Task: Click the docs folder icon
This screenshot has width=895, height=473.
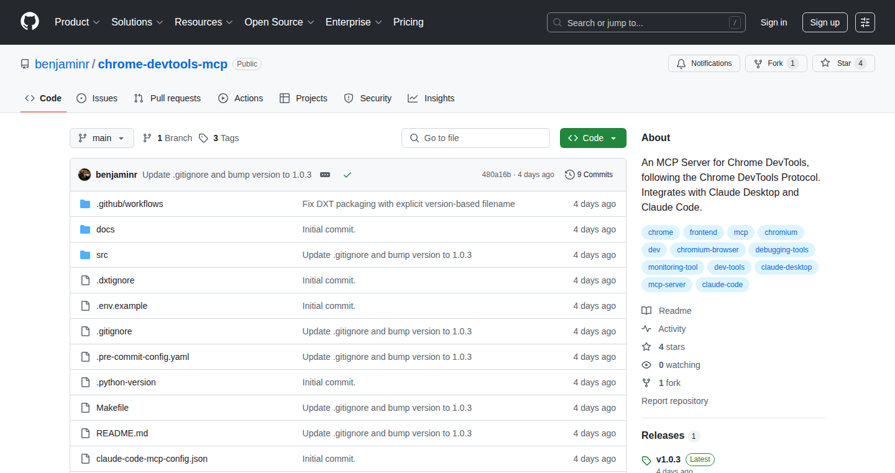Action: tap(85, 229)
